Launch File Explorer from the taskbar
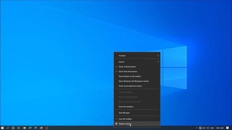The image size is (232, 130). coord(25,128)
